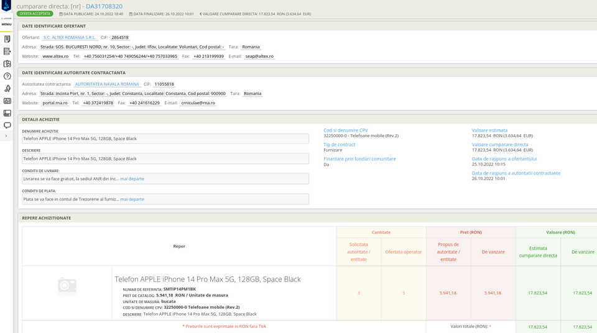Click the Telefon APPLE iPhone 14 item title
This screenshot has height=333, width=597.
click(208, 280)
